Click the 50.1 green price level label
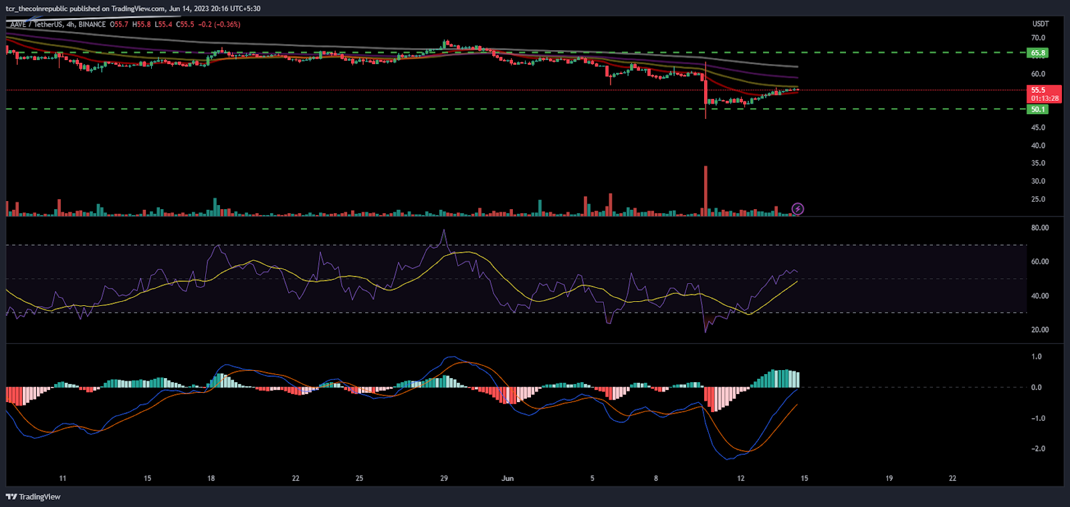The height and width of the screenshot is (507, 1070). [x=1037, y=110]
